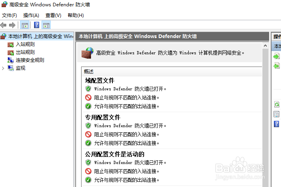This screenshot has height=187, width=281.
Task: Click public profile allowed outbound check icon
Action: click(88, 179)
